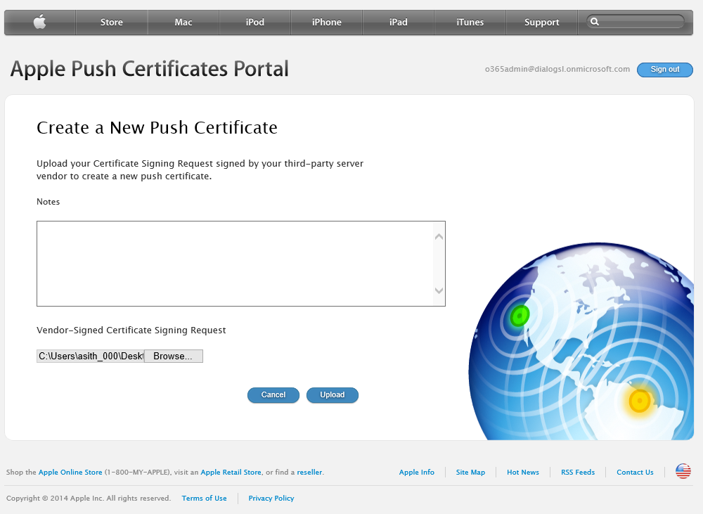Click the o365admin account email text
The image size is (703, 514).
coord(557,69)
